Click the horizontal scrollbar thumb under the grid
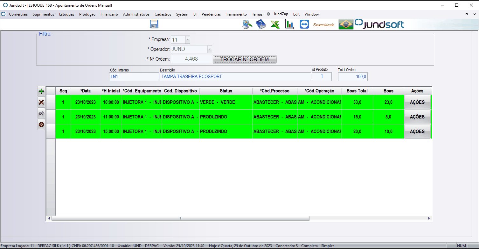This screenshot has height=249, width=479. [x=180, y=219]
